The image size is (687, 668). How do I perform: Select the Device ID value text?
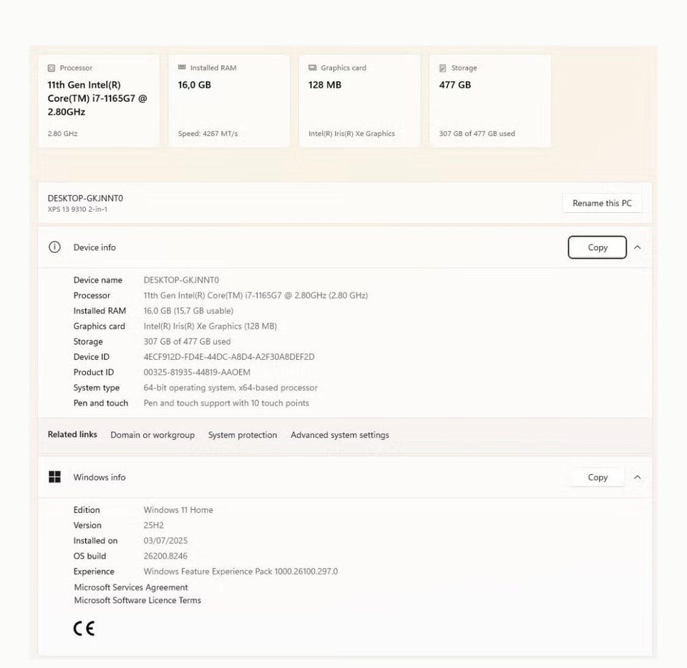point(229,357)
